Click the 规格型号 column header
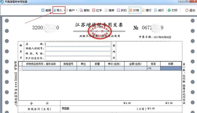The image size is (197, 113). pos(68,64)
